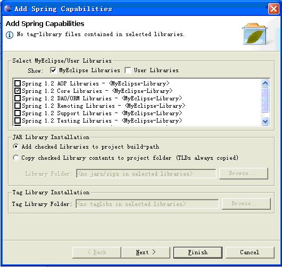Check Spring 1.2 Support Libraries
282x267 pixels.
[x=18, y=113]
